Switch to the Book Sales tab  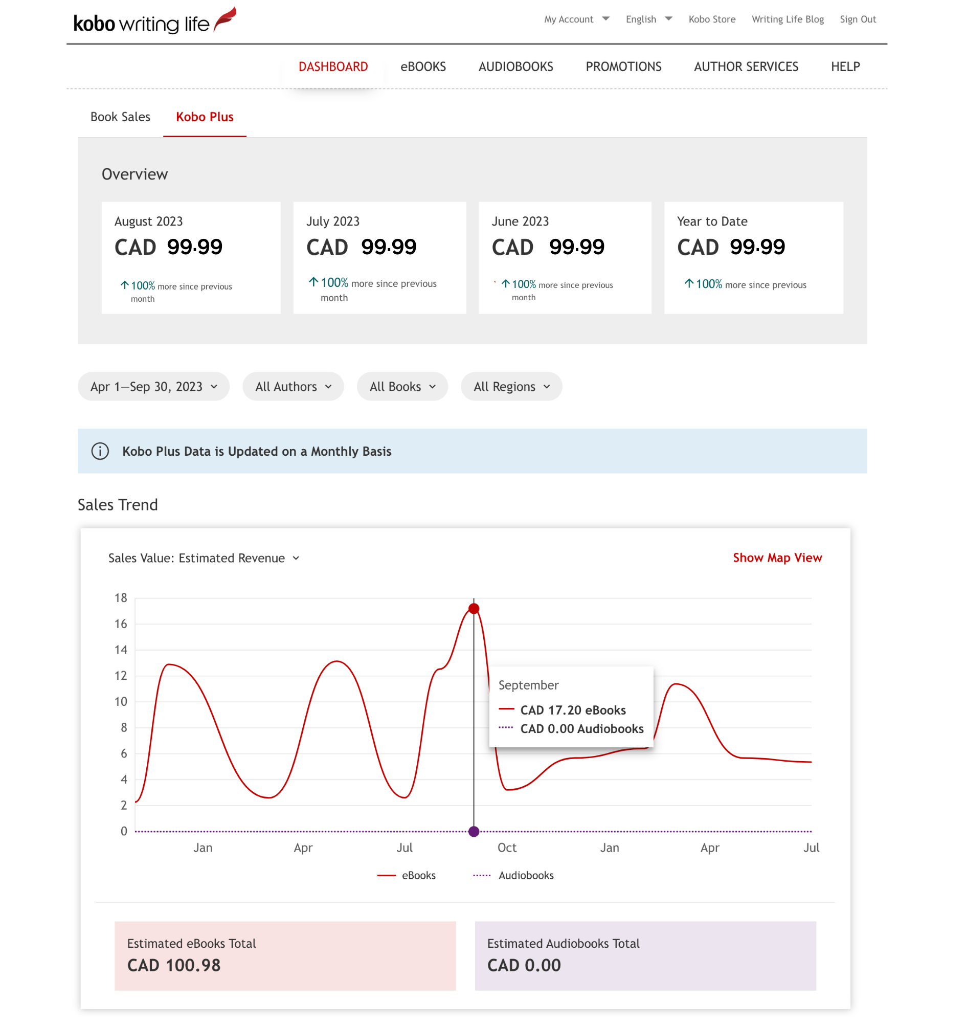[121, 117]
